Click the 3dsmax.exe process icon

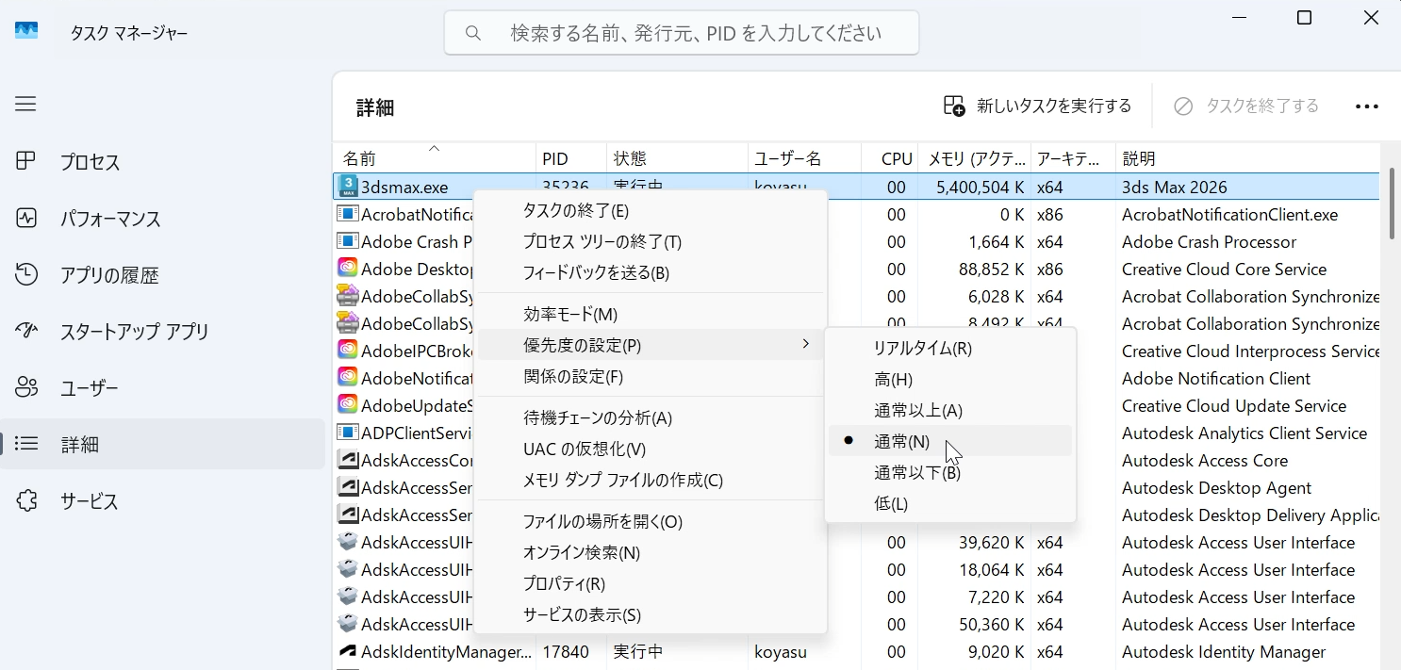coord(348,187)
